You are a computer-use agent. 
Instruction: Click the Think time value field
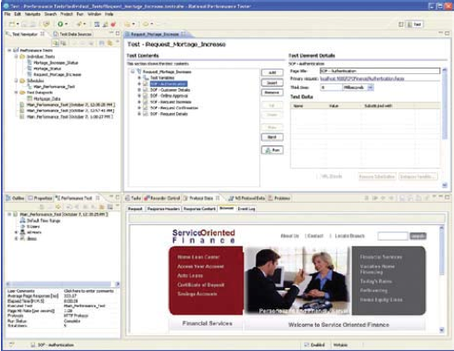(331, 87)
